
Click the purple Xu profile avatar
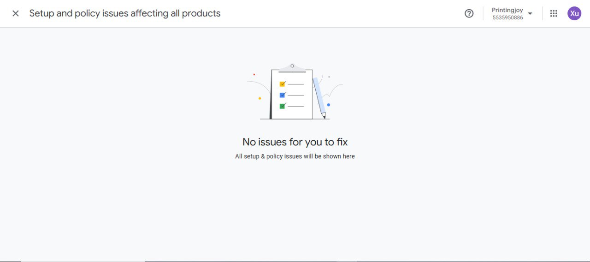(574, 13)
